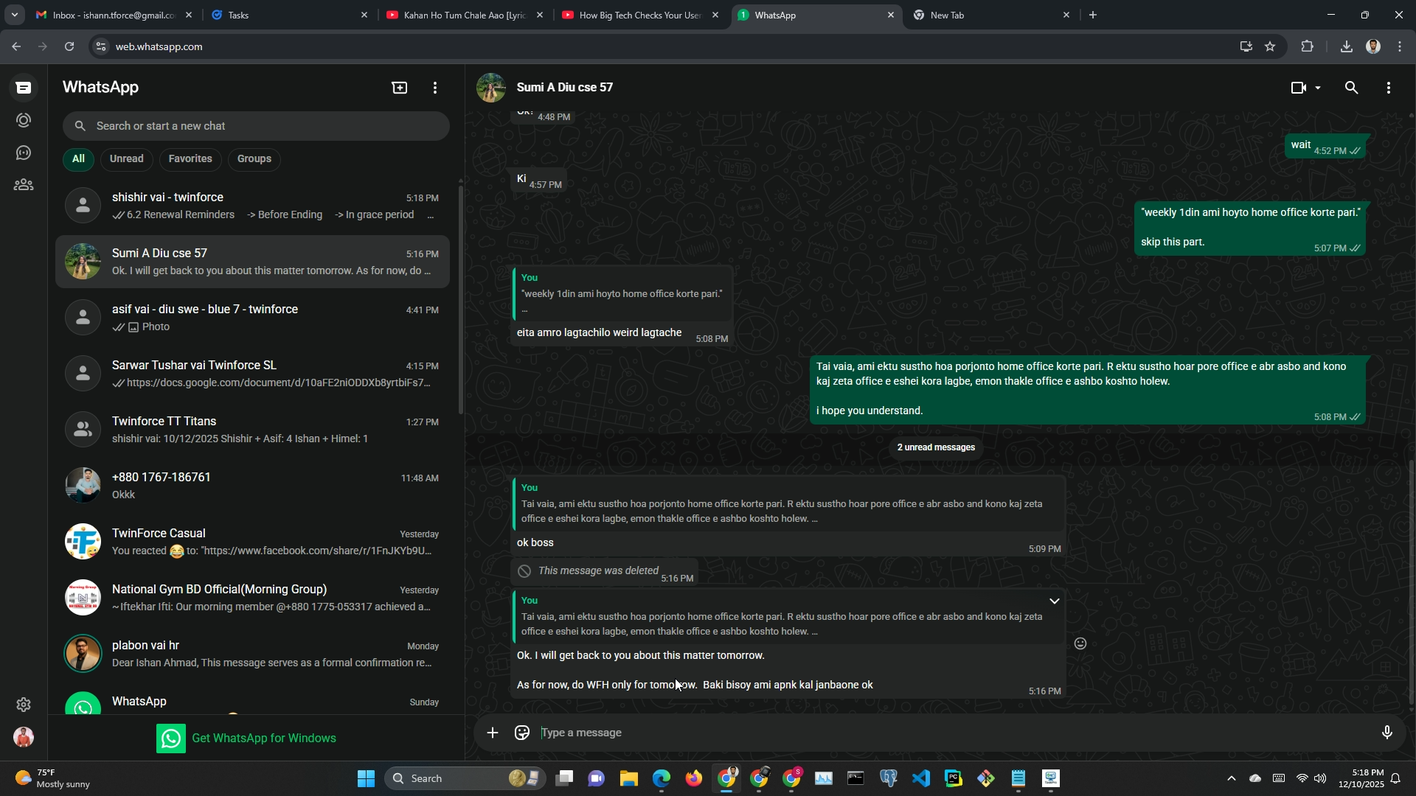Start a video call with camera icon

point(1299,88)
